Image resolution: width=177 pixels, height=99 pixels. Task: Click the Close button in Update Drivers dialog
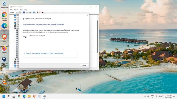tap(84, 65)
